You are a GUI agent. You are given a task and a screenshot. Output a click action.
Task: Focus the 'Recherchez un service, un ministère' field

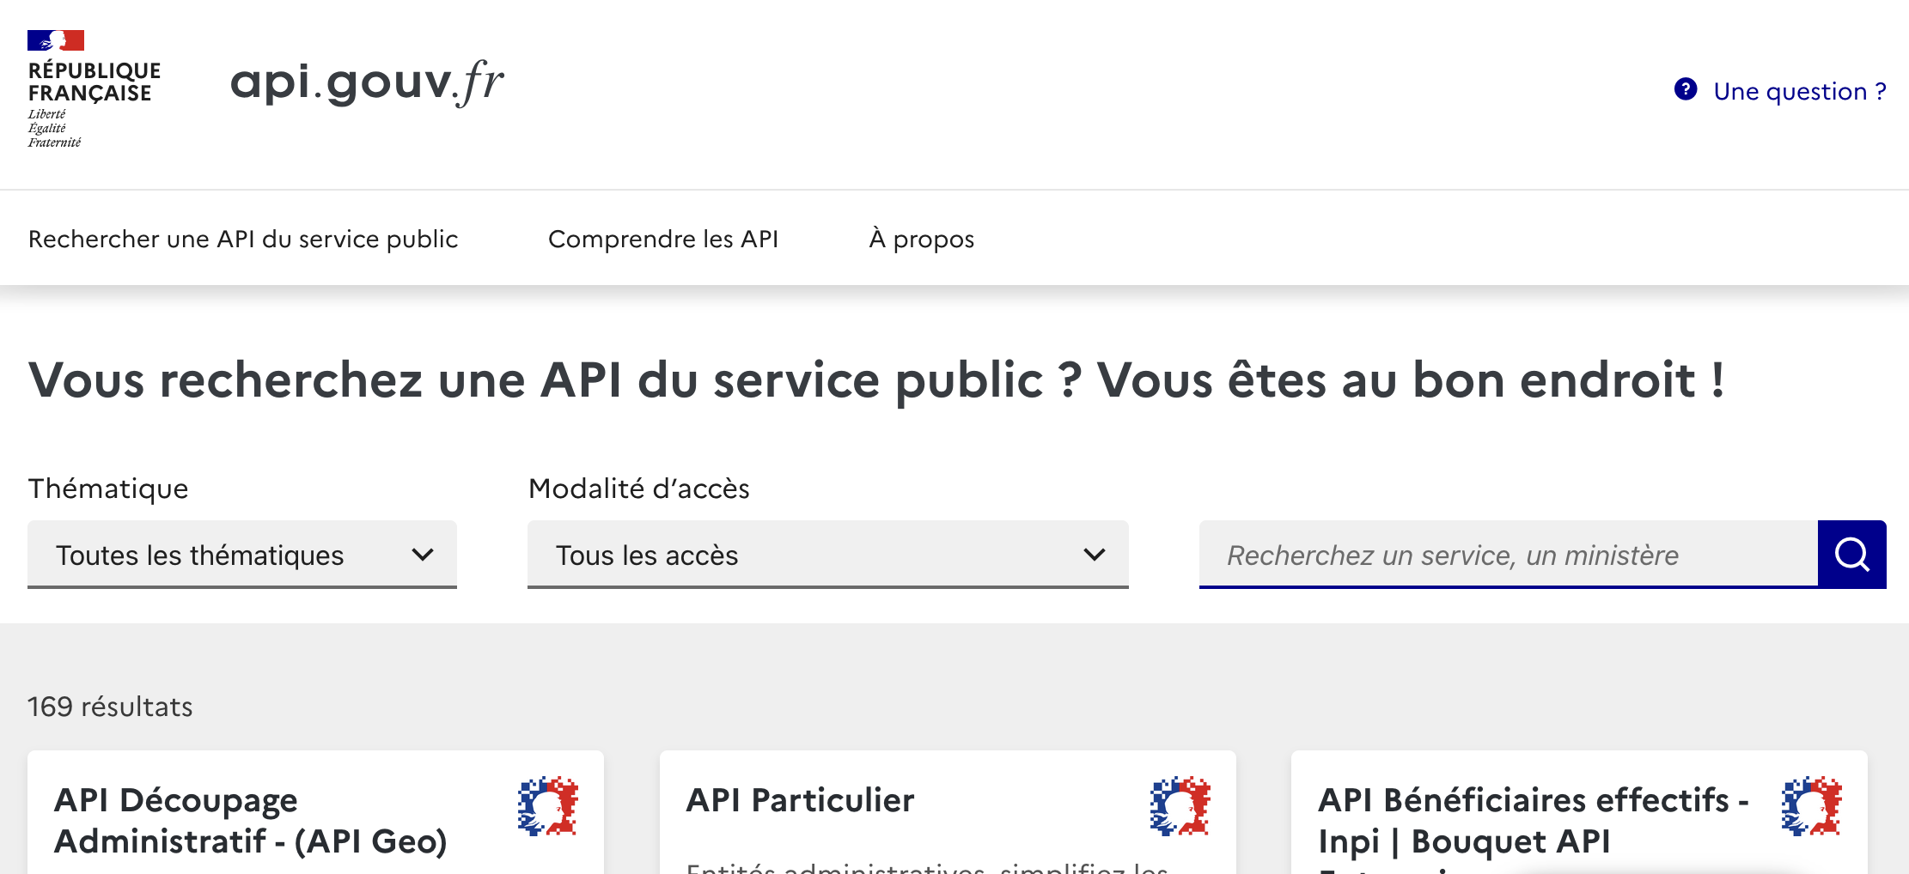[x=1508, y=555]
